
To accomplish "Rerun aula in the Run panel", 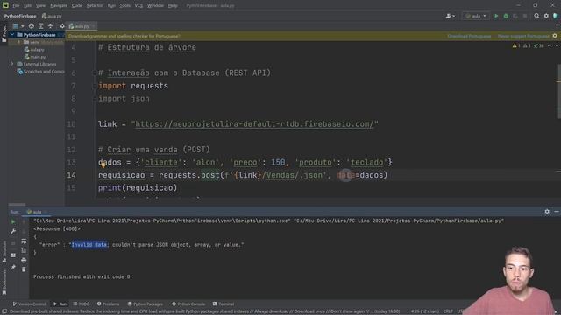I will pos(13,221).
